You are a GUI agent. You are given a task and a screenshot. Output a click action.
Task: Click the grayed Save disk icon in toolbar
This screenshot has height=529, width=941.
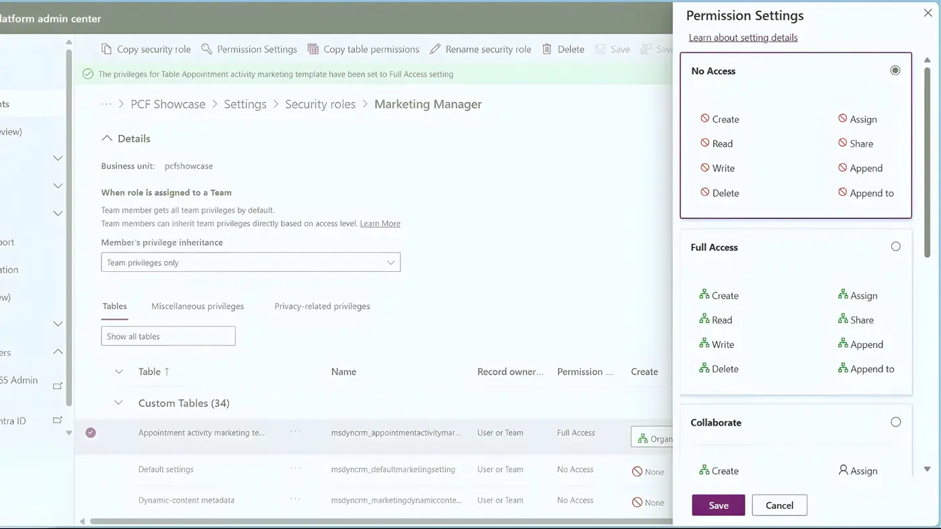pyautogui.click(x=600, y=49)
